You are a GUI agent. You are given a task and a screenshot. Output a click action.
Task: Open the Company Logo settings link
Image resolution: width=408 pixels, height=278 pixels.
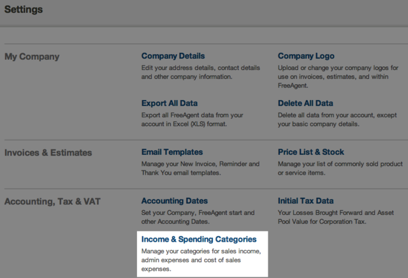(306, 56)
